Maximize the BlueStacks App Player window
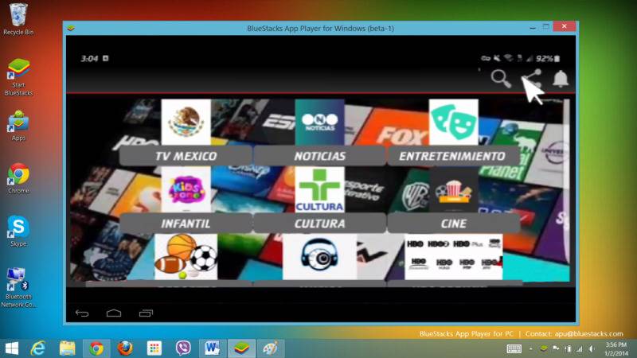The height and width of the screenshot is (358, 637). (546, 27)
